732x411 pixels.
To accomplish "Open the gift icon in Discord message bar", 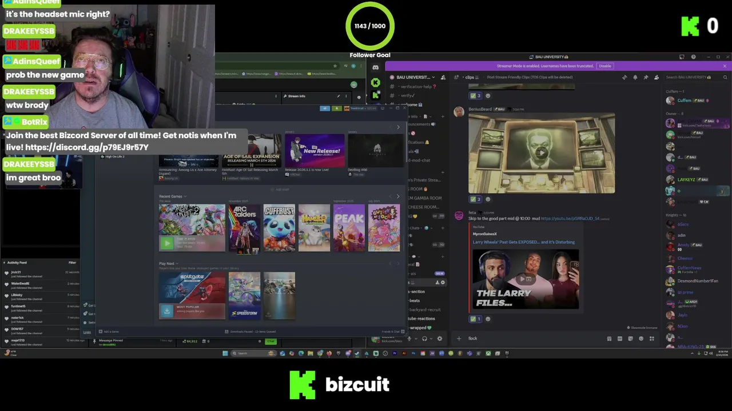I will (609, 339).
